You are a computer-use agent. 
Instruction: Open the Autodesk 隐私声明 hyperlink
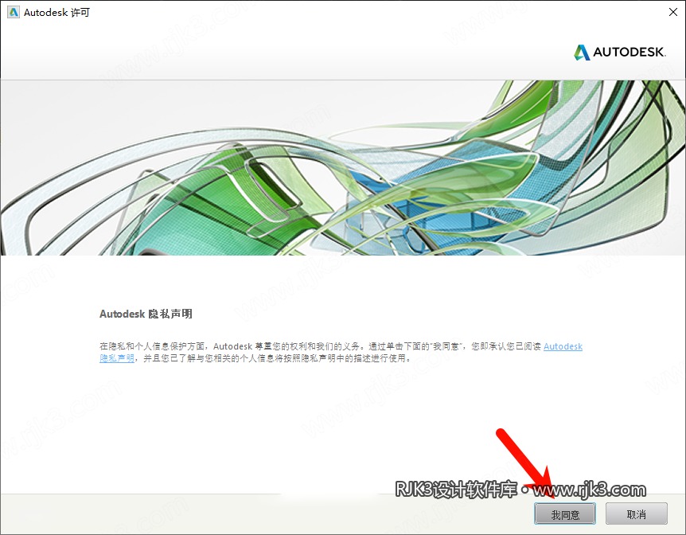tap(563, 346)
